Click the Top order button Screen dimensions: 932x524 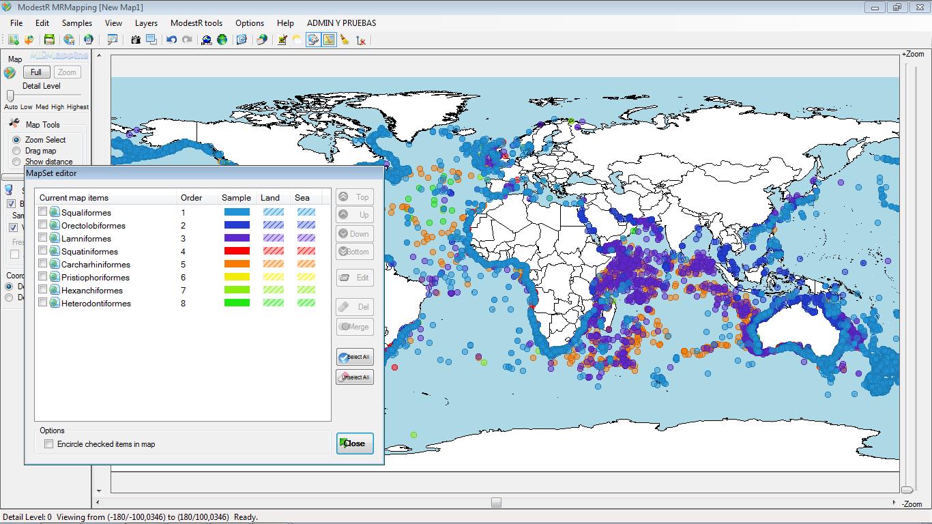tap(355, 197)
